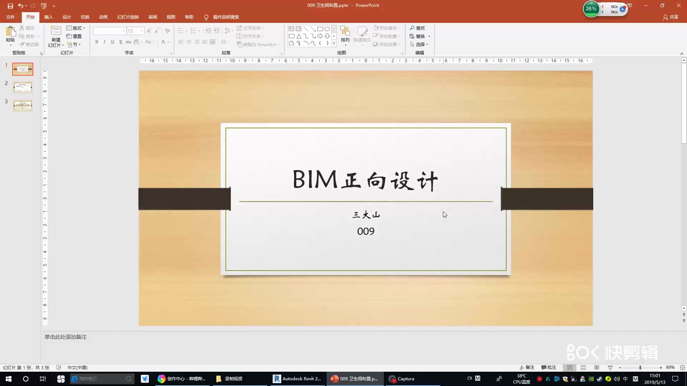The height and width of the screenshot is (386, 687).
Task: Toggle underline formatting
Action: 112,42
